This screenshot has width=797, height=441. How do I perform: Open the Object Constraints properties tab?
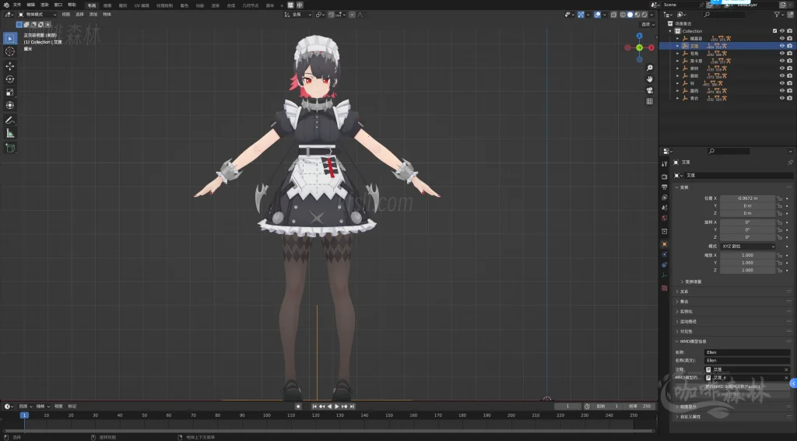tap(665, 264)
